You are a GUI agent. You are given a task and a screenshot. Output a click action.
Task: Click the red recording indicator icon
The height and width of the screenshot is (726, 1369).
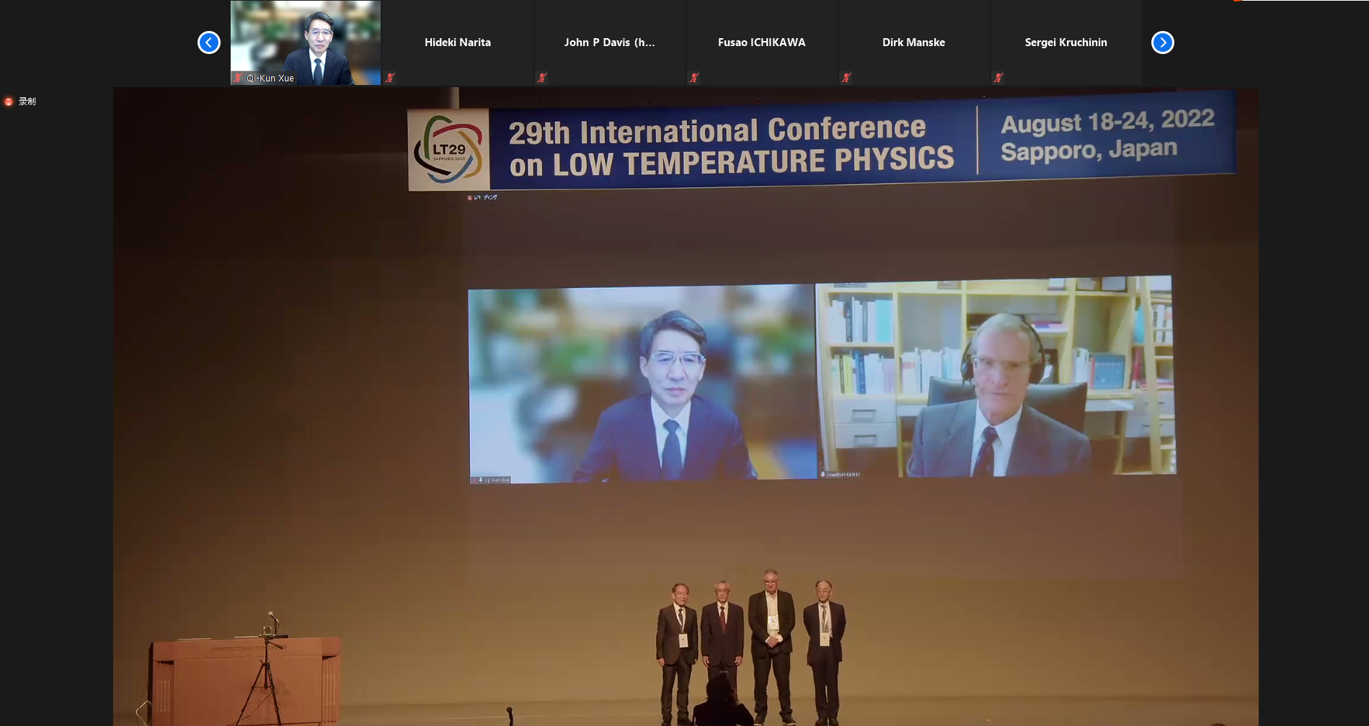pyautogui.click(x=9, y=102)
